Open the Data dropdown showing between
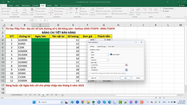Image resolution: width=187 pixels, height=105 pixels. [x=108, y=60]
